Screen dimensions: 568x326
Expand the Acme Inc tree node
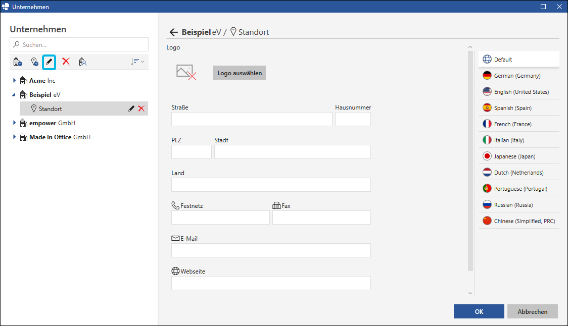coord(14,80)
